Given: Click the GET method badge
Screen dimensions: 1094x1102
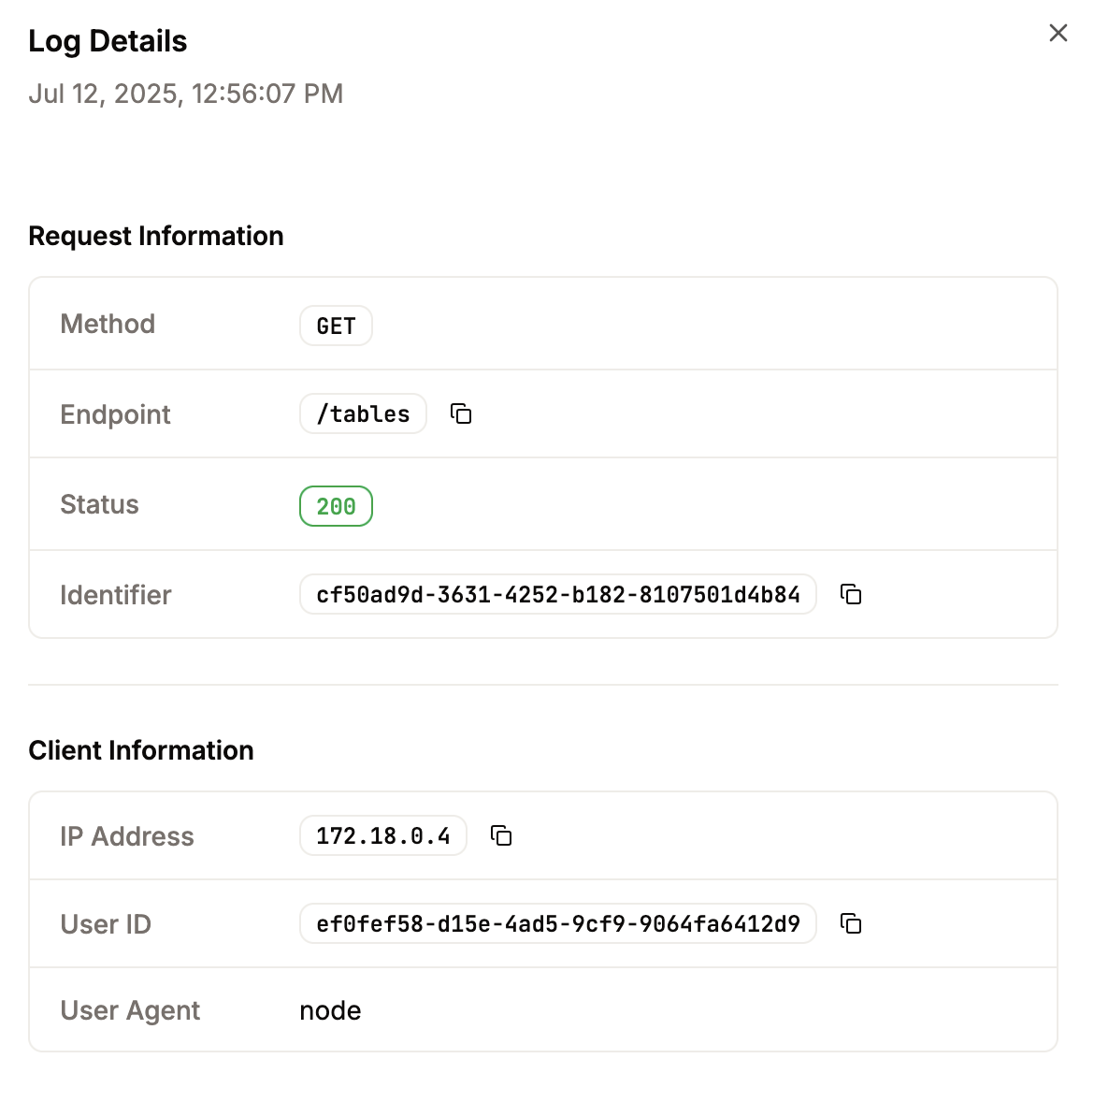Looking at the screenshot, I should point(336,326).
